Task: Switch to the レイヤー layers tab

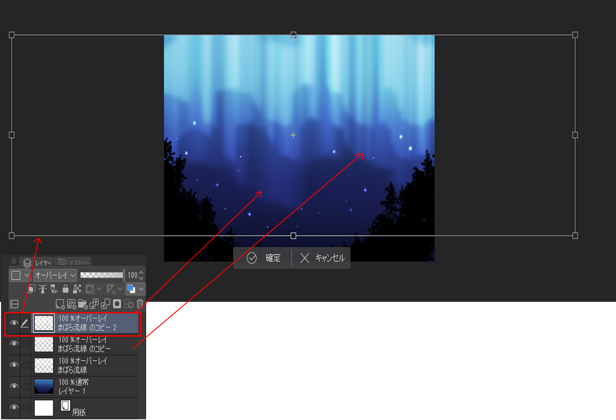Action: [38, 262]
